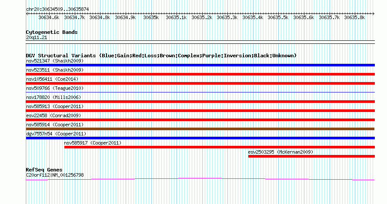The width and height of the screenshot is (387, 204).
Task: Click the 30634.6k ruler tick label
Action: [x=49, y=17]
